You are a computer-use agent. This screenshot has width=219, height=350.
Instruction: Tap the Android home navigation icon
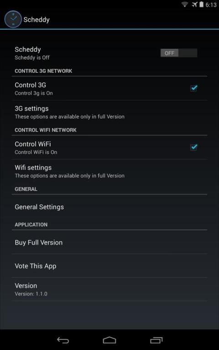pyautogui.click(x=109, y=340)
